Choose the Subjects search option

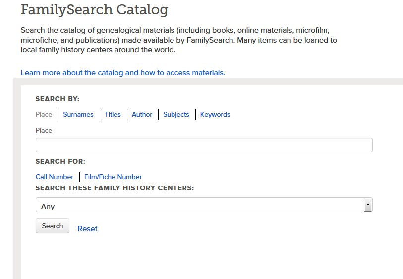[x=176, y=114]
